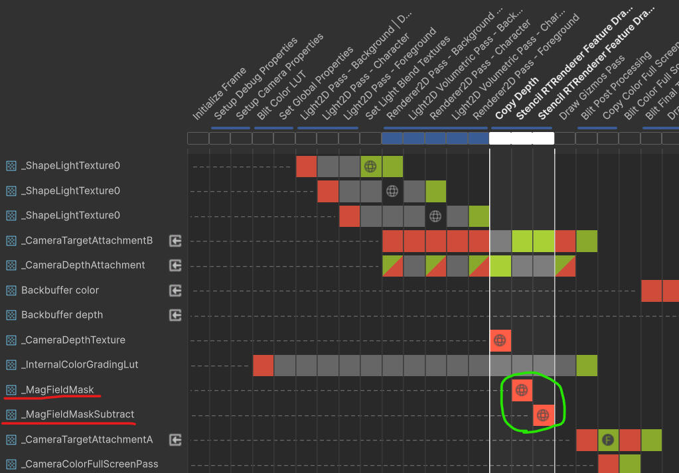Select the Blit Post Processing pass box
The height and width of the screenshot is (473, 679).
point(586,138)
